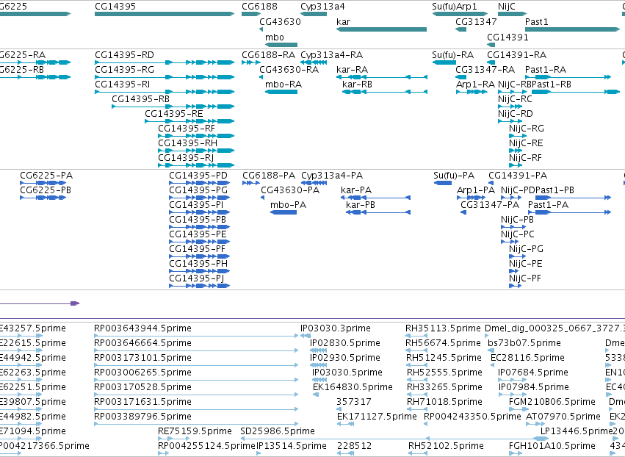
Task: Select transcript kar-RB
Action: (385, 92)
